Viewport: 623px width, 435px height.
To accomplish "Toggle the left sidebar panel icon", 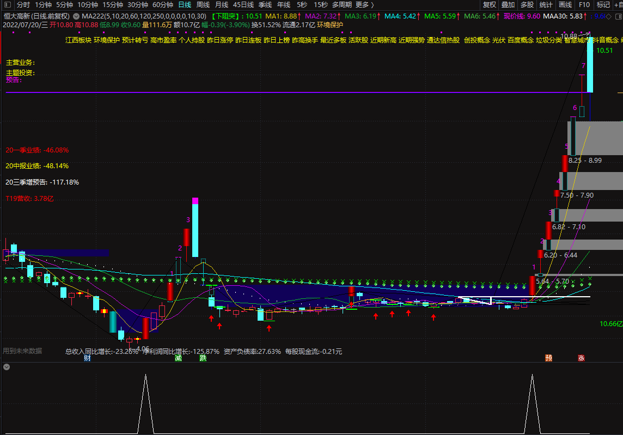I will click(x=7, y=5).
